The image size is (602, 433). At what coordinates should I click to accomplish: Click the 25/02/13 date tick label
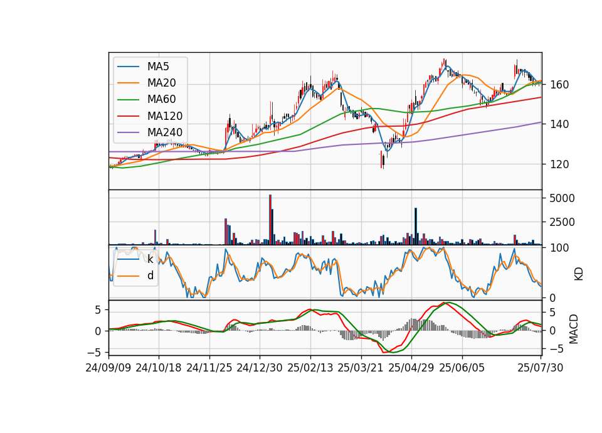coord(310,368)
